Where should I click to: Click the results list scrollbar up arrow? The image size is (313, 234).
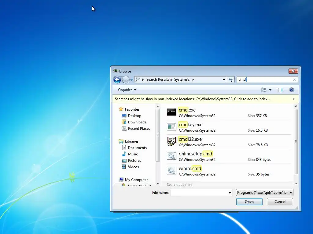(296, 106)
